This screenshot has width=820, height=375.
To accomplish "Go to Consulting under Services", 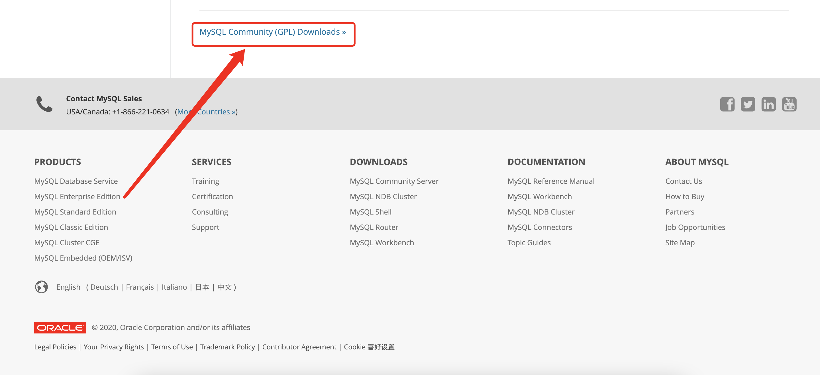I will [210, 212].
